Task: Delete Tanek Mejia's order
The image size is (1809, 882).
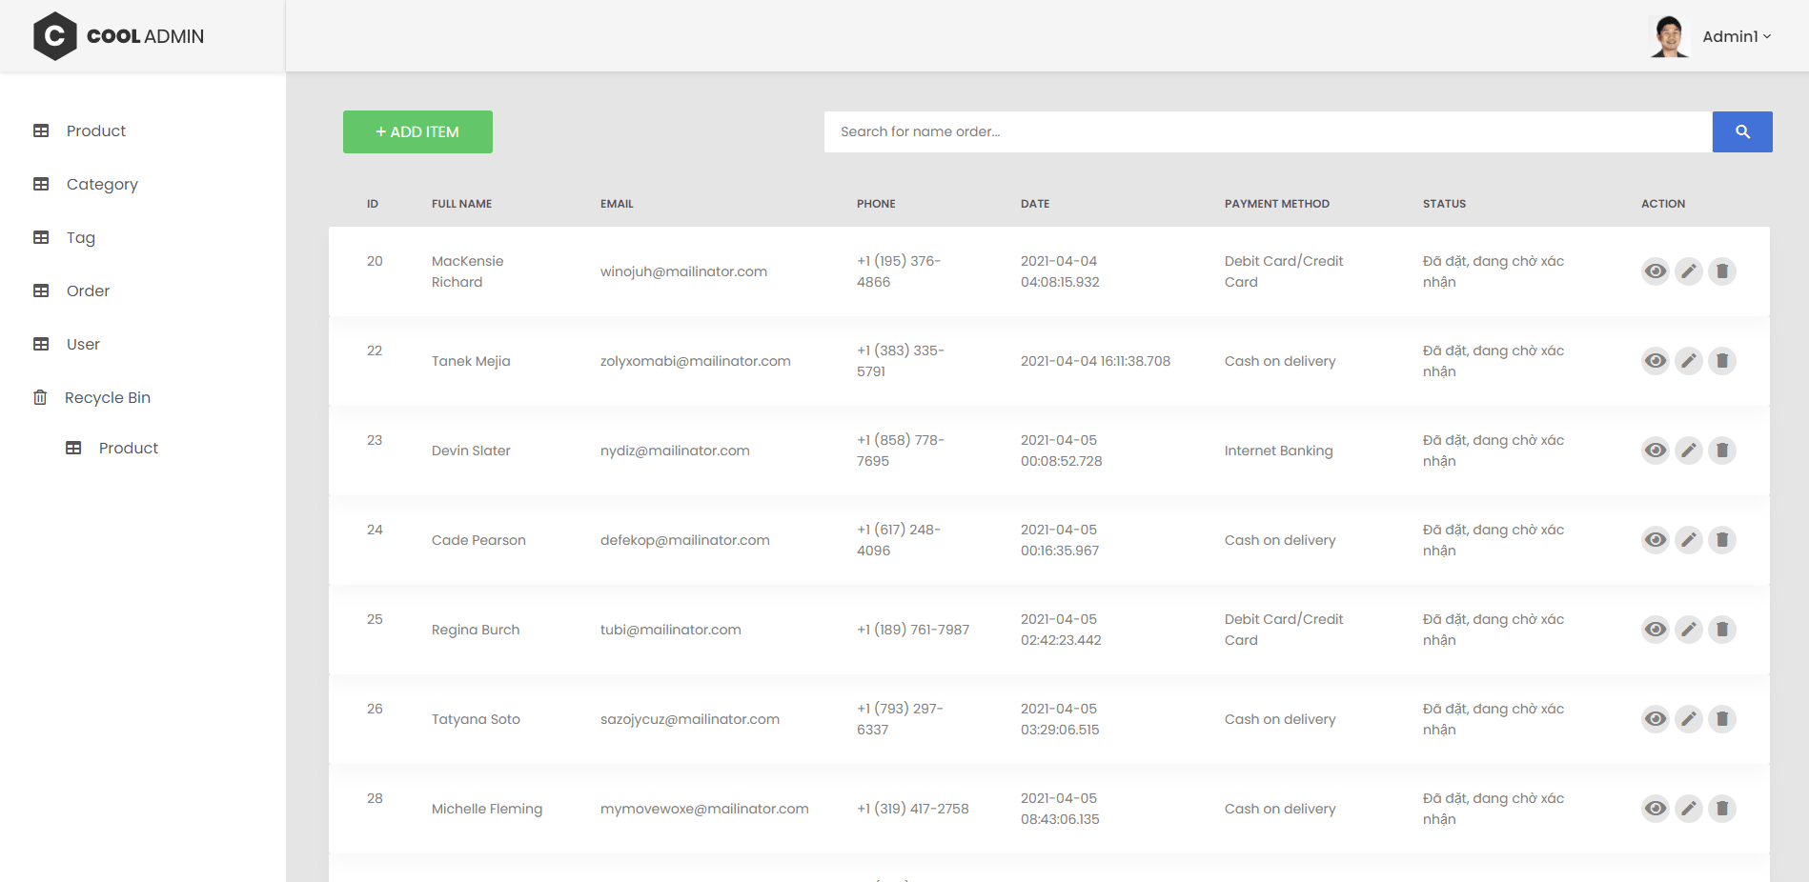Action: [x=1722, y=361]
